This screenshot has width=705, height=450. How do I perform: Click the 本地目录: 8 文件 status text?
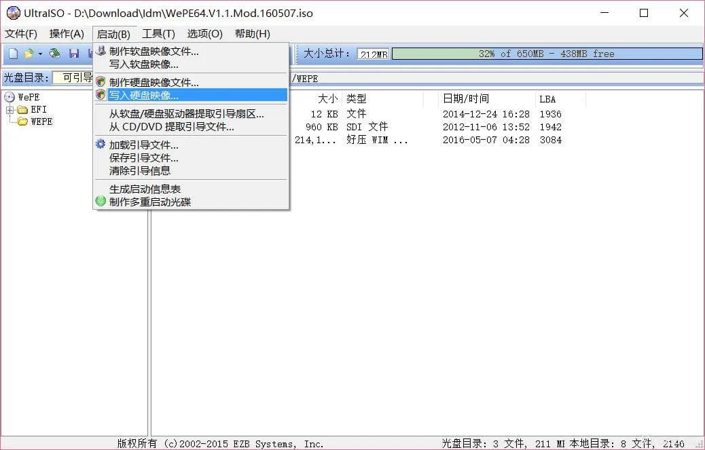pos(627,444)
